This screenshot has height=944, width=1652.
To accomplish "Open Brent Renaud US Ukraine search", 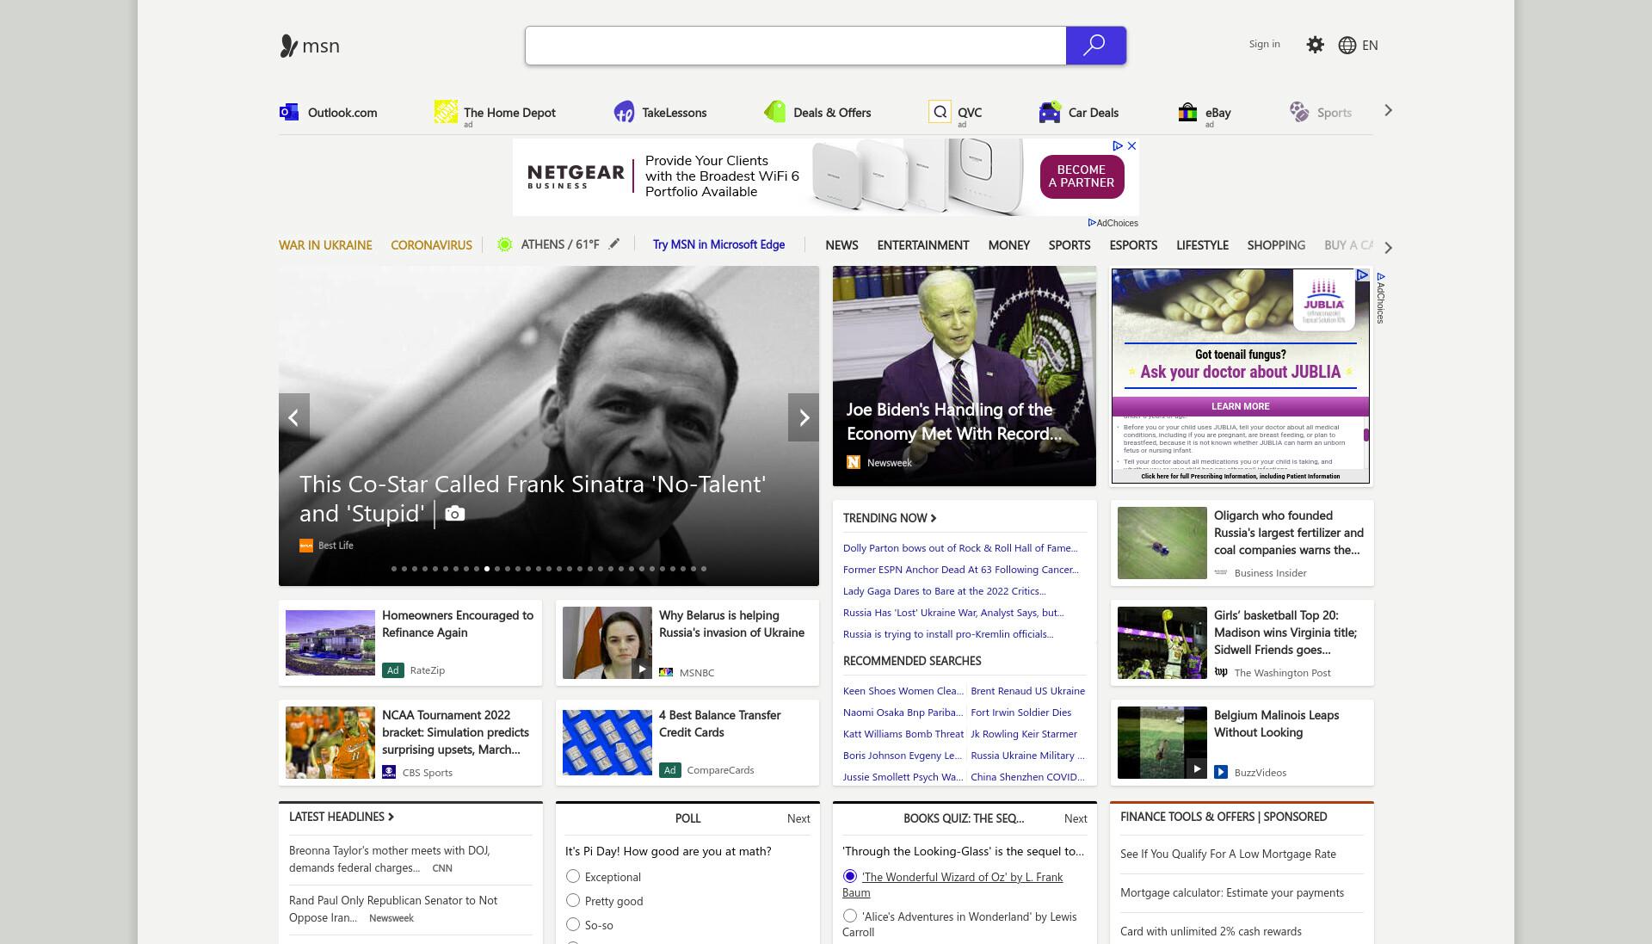I will click(1027, 691).
